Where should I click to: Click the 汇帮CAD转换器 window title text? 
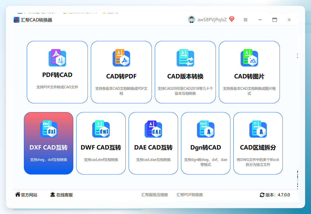tap(36, 20)
